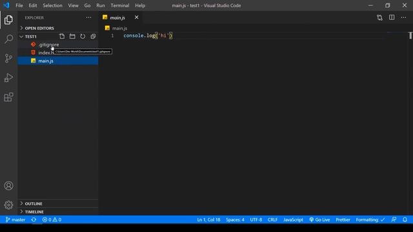Click Prettier in the status bar
This screenshot has width=413, height=232.
pos(343,220)
